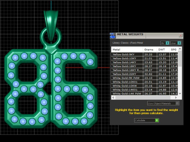Screen dimensions: 190x142
Task: Click the scroll up arrow in metals table
Action: click(x=180, y=49)
